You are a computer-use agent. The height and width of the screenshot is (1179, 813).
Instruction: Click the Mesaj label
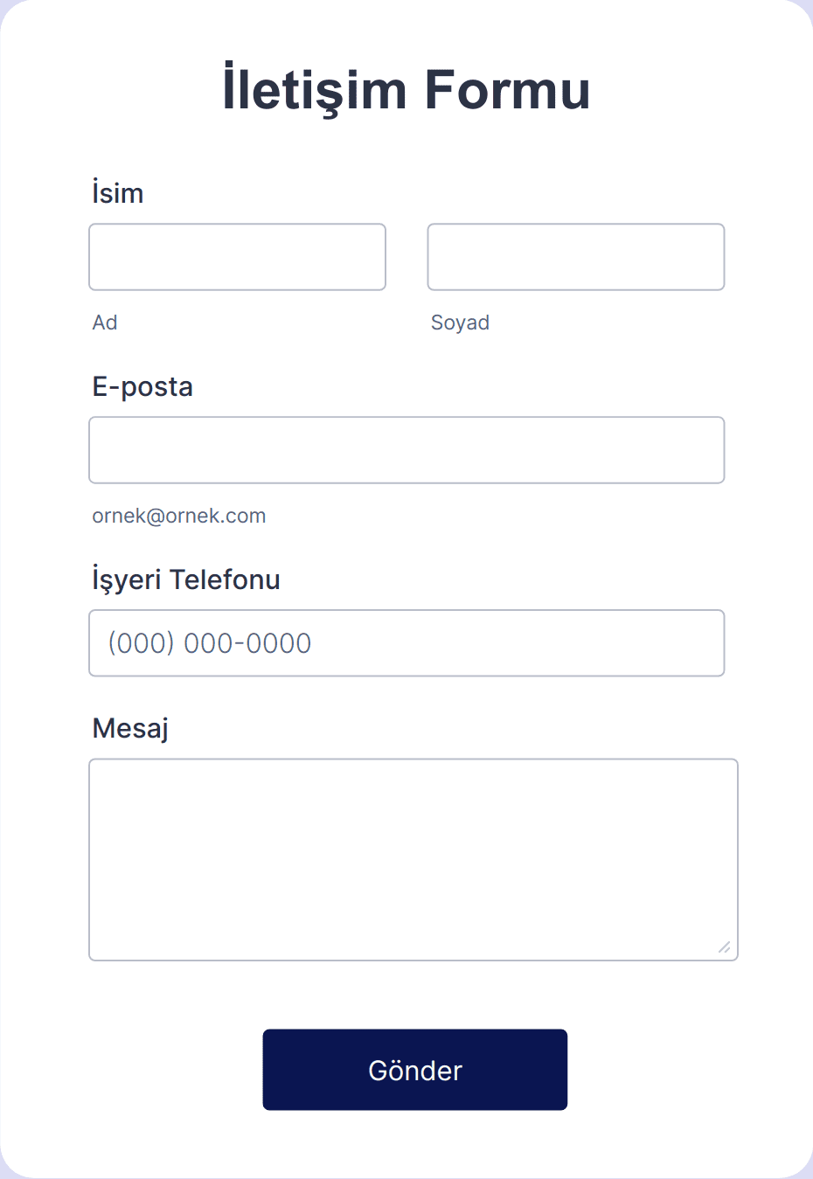coord(130,728)
